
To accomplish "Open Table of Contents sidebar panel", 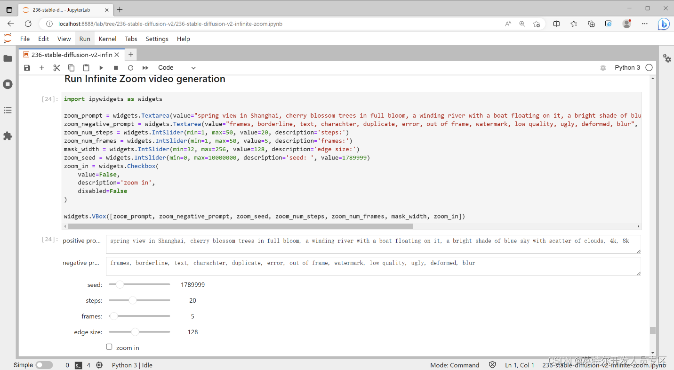I will [8, 110].
